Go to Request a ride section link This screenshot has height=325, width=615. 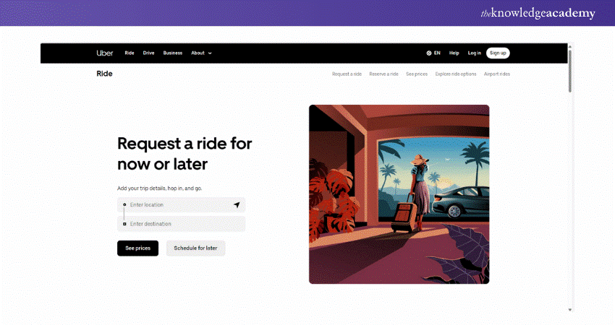coord(347,74)
